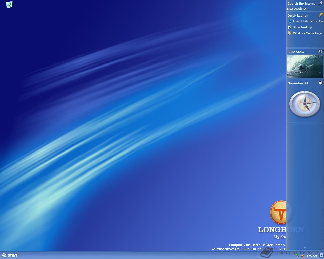Screen dimensions: 324x259
Task: Open Windows Media Player from Quick Launch text
Action: click(308, 33)
